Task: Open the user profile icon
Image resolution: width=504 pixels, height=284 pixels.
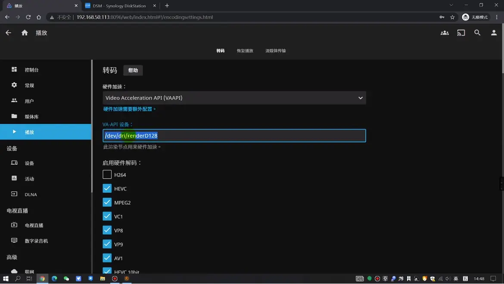Action: (x=494, y=33)
